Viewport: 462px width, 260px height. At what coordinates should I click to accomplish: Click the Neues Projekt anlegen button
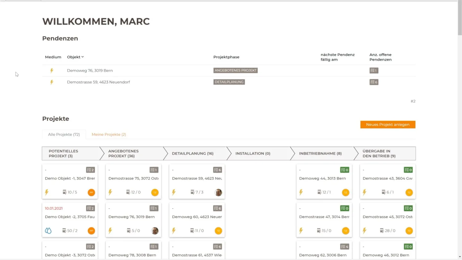point(388,125)
